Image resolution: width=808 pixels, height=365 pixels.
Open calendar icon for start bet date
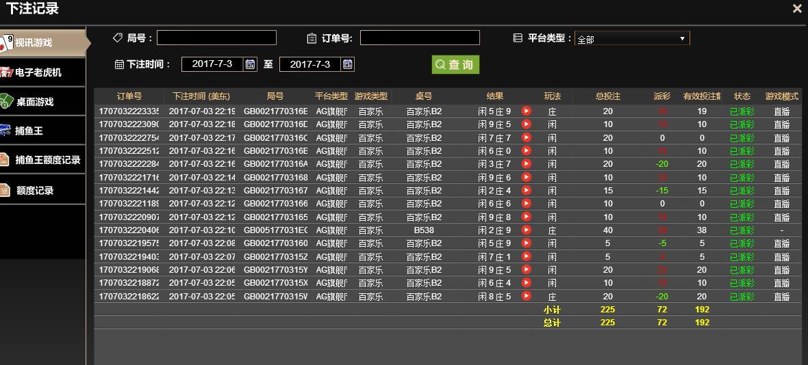point(251,64)
